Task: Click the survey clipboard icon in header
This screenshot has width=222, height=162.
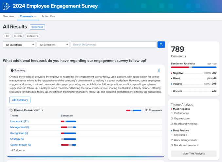Action: tap(6, 6)
